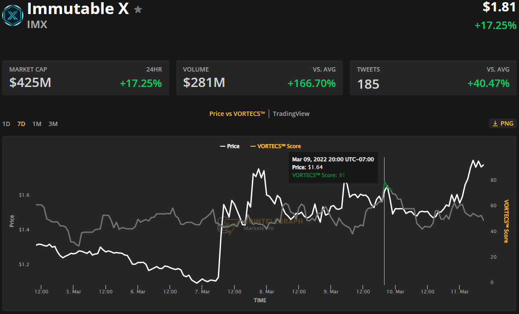Click the Immutable X logo icon
This screenshot has width=519, height=314.
tap(12, 15)
